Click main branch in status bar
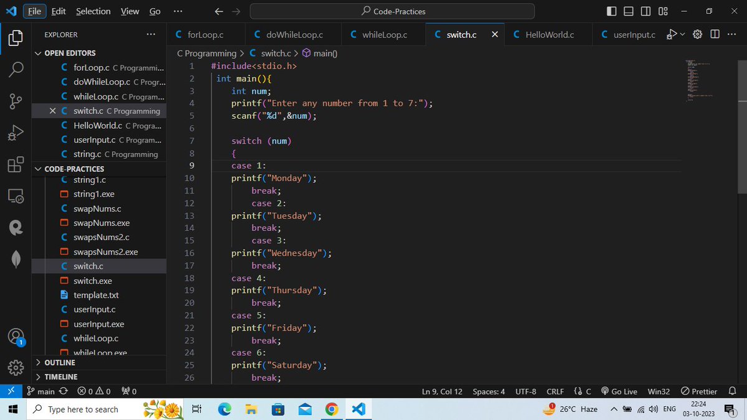 41,391
